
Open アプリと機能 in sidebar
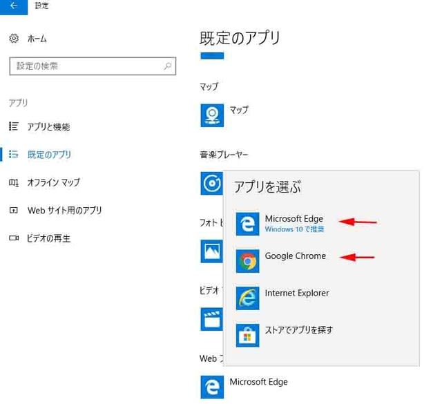48,127
